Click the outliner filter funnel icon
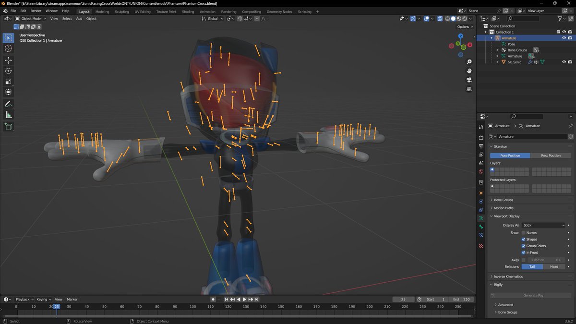Viewport: 576px width, 324px height. (560, 18)
